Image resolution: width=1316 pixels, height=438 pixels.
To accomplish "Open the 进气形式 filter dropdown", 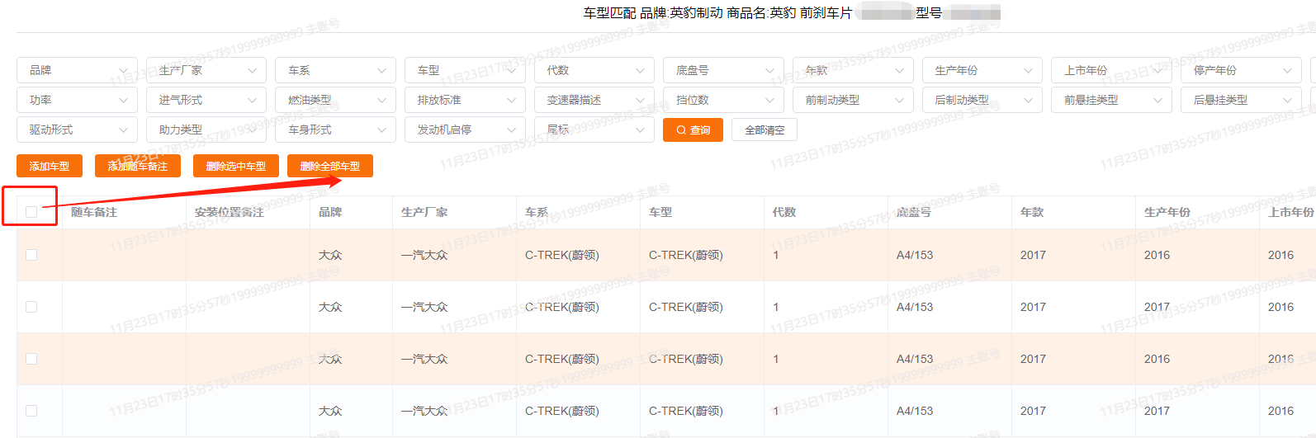I will tap(206, 100).
